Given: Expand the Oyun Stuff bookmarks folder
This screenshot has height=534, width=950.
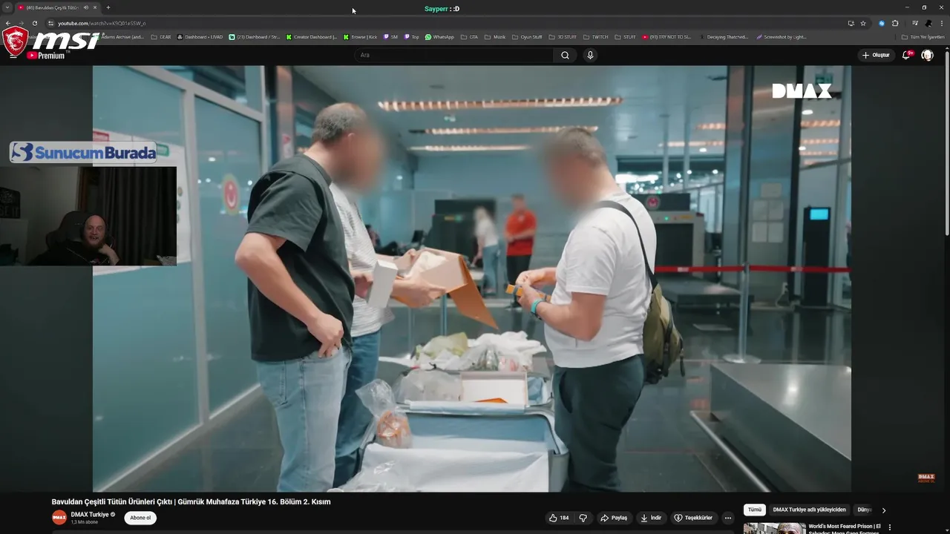Looking at the screenshot, I should coord(527,36).
